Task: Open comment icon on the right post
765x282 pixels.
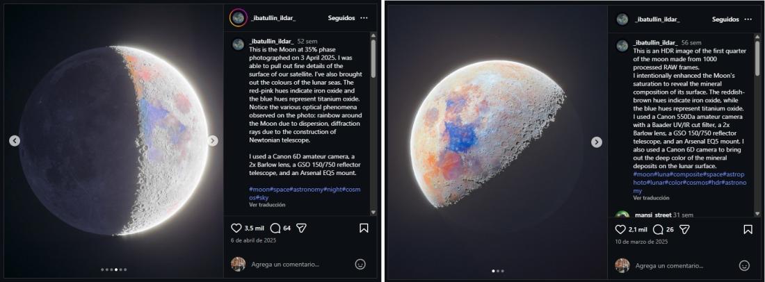Action: 658,229
